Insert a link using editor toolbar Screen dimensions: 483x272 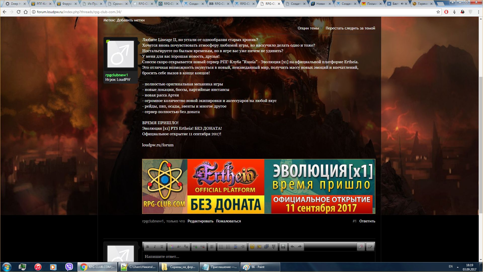(195, 247)
